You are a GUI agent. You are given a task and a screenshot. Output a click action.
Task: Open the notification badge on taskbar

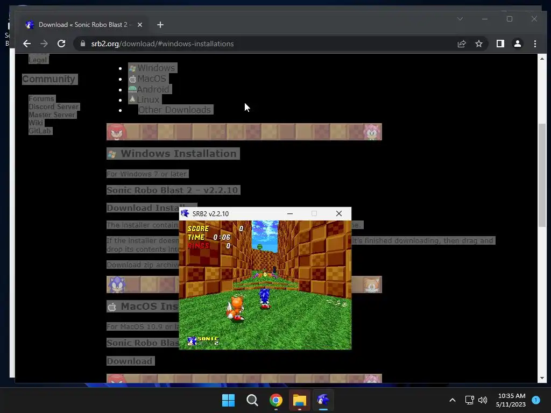pos(536,400)
